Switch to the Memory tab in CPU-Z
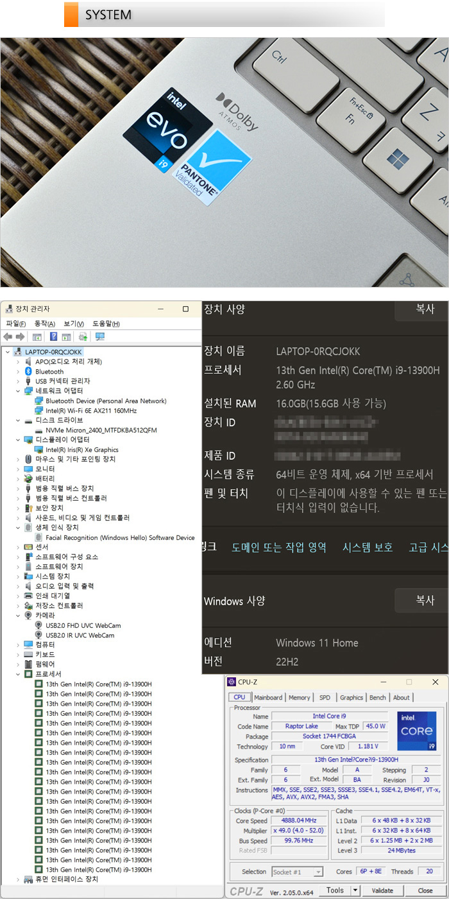The height and width of the screenshot is (902, 449). tap(299, 697)
